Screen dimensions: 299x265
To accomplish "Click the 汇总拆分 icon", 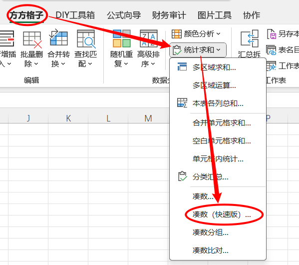I will click(x=250, y=38).
